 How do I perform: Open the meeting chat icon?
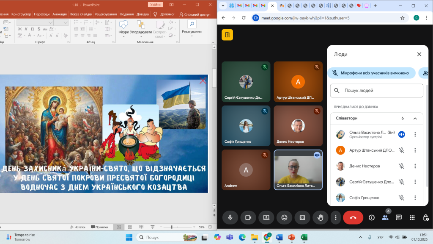[x=398, y=217]
